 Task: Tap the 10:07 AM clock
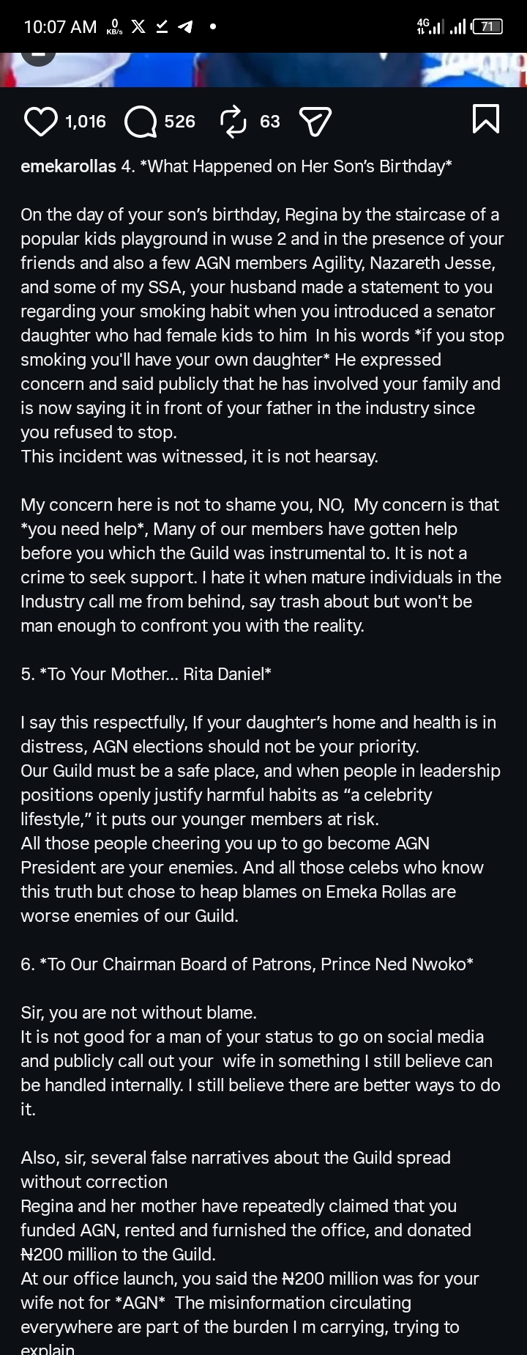click(x=60, y=27)
